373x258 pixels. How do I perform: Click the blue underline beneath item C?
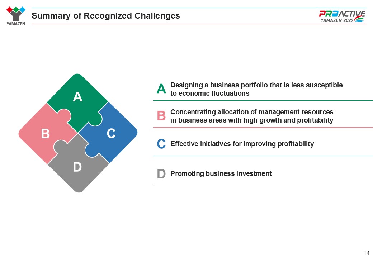point(263,156)
